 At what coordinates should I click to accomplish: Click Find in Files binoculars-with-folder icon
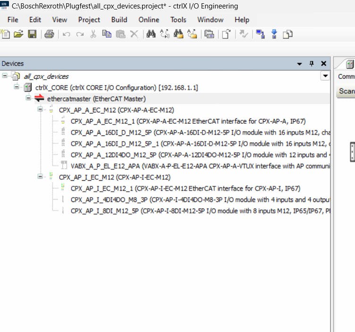coord(178,34)
